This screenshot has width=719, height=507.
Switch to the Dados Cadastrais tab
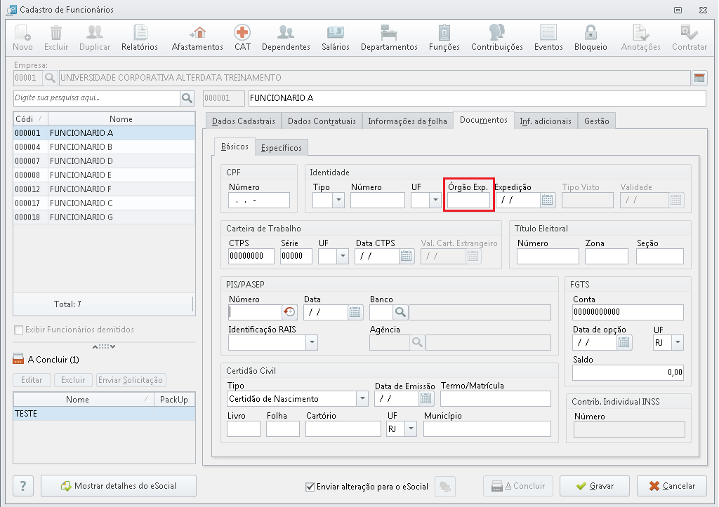tap(244, 121)
